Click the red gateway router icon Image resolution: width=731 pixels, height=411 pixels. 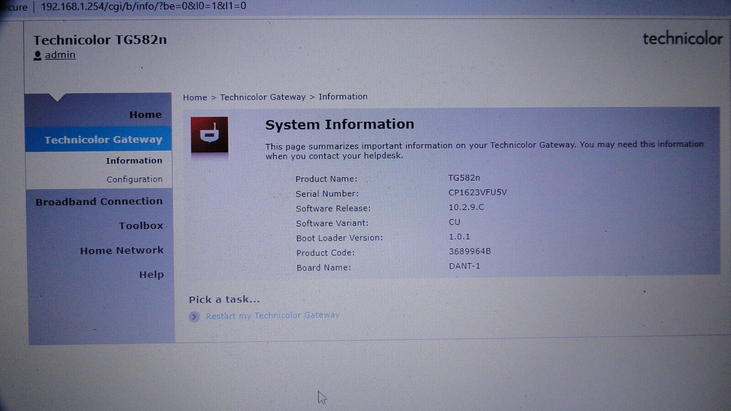click(209, 135)
